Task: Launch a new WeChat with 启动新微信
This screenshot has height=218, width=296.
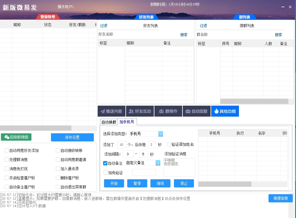Action: click(x=16, y=137)
